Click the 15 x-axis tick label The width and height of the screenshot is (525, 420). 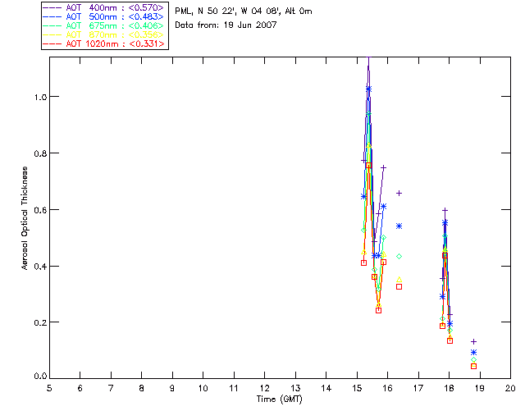click(x=357, y=388)
